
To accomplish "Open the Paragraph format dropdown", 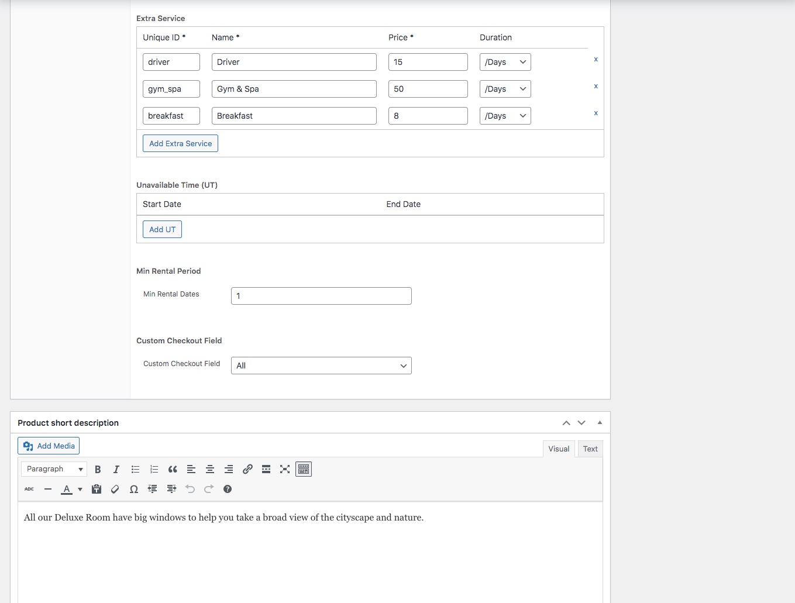I will click(54, 469).
